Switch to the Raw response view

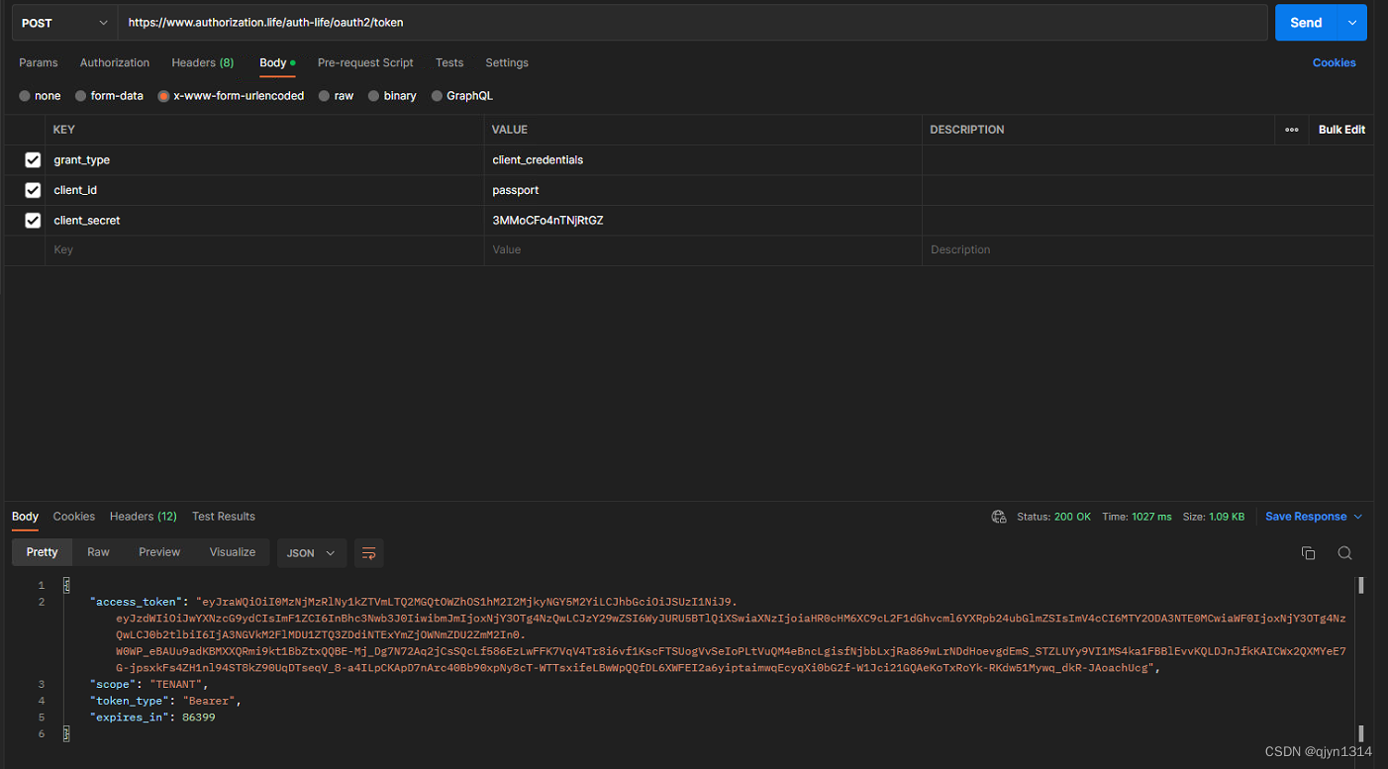tap(98, 552)
